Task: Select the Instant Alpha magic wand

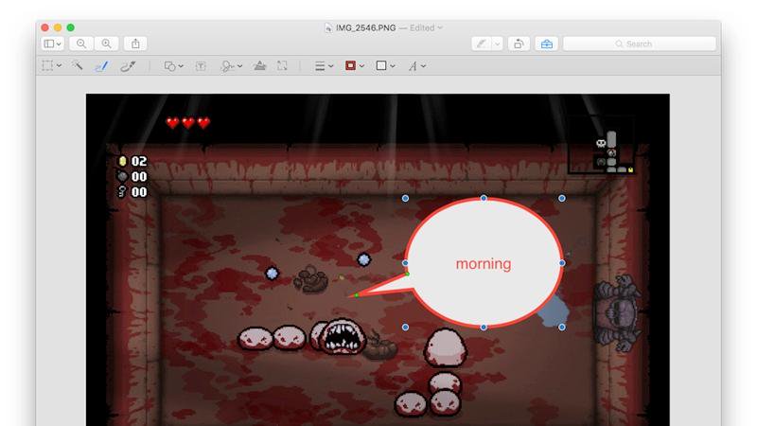Action: (78, 65)
